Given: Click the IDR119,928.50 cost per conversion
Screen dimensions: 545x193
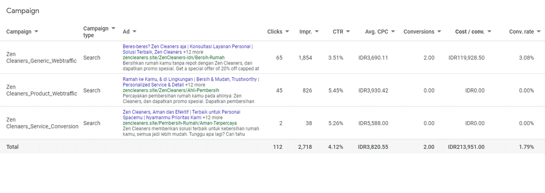Looking at the screenshot, I should (x=467, y=58).
